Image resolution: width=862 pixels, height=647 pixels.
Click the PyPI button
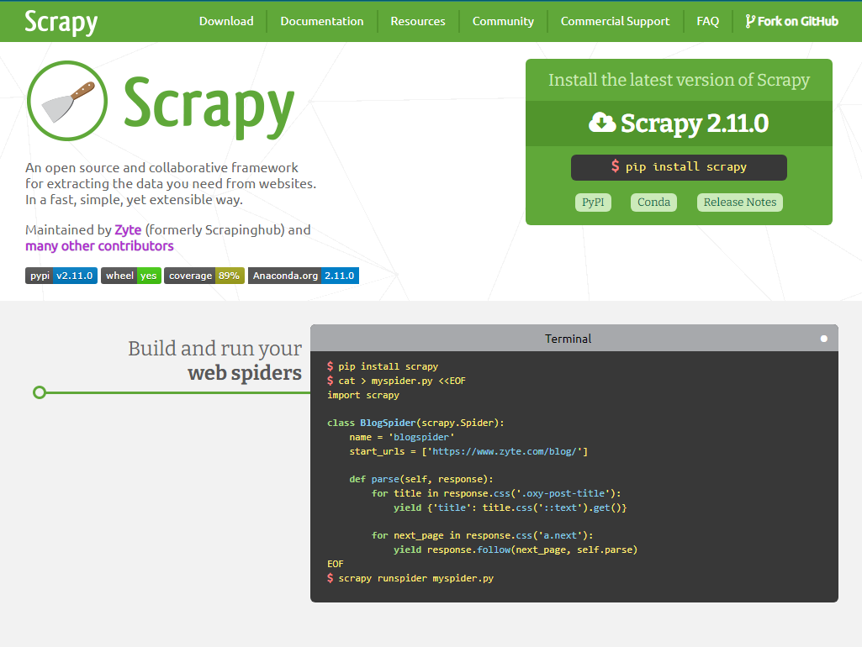pos(594,203)
